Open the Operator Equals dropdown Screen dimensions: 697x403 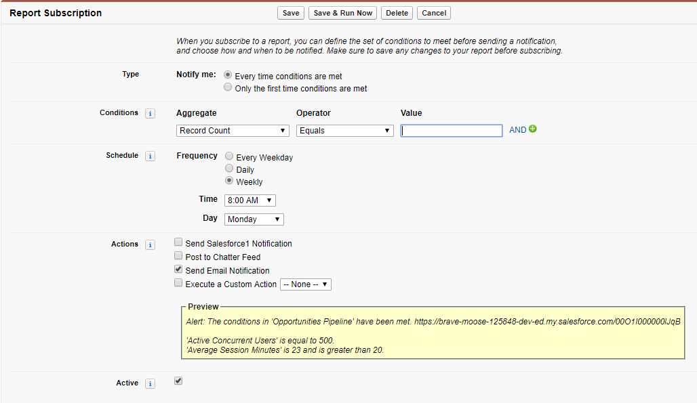pos(344,131)
